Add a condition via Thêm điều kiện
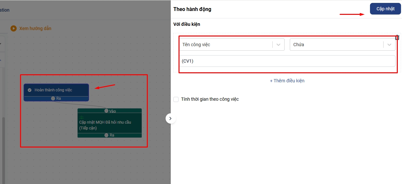Screen dimensions: 402x184 [287, 81]
